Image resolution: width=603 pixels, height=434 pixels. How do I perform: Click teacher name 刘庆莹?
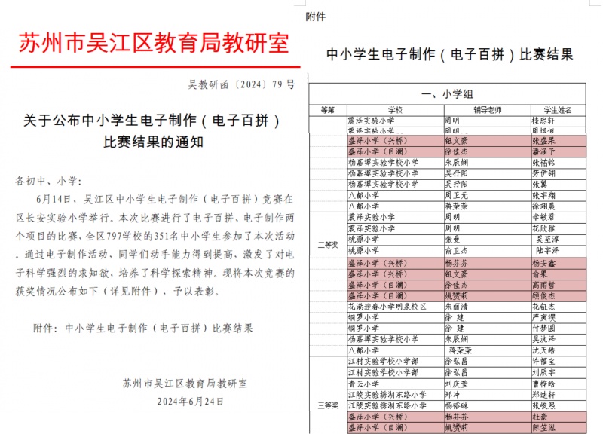(x=456, y=384)
